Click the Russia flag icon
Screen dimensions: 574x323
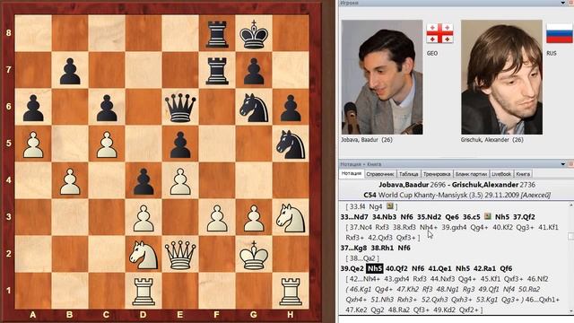coord(560,33)
